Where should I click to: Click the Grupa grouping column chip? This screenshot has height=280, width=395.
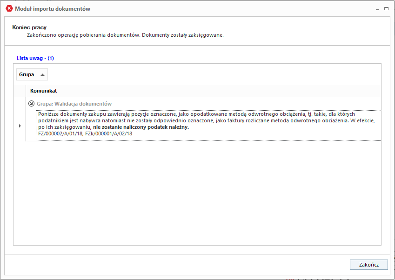pos(27,74)
